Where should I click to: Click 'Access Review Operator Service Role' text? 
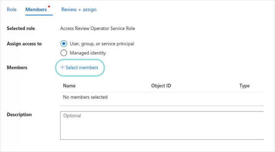click(97, 28)
